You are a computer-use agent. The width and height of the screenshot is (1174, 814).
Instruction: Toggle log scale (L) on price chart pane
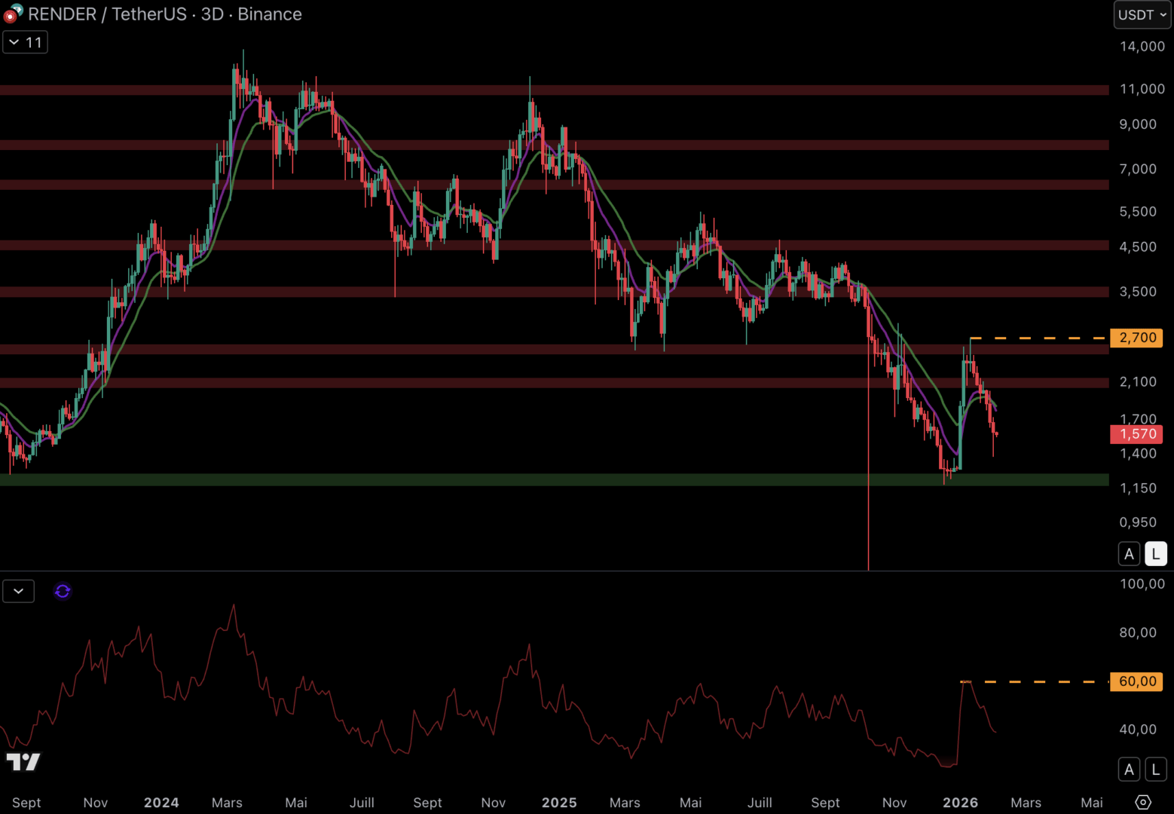click(1156, 554)
